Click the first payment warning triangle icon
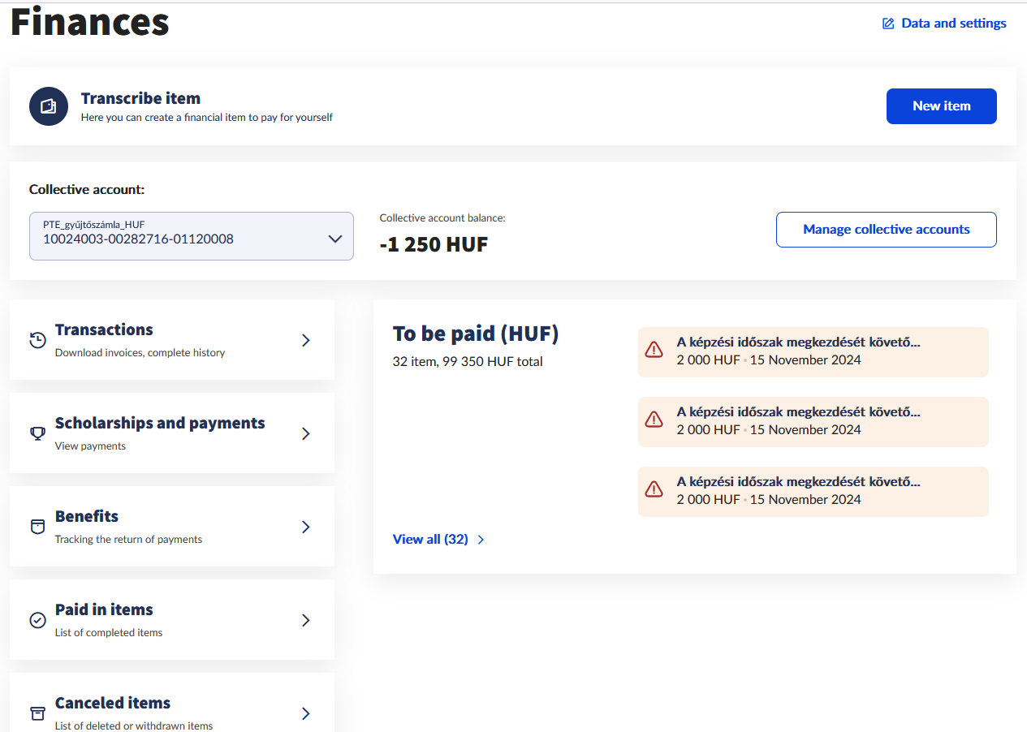Viewport: 1027px width, 732px height. 654,350
